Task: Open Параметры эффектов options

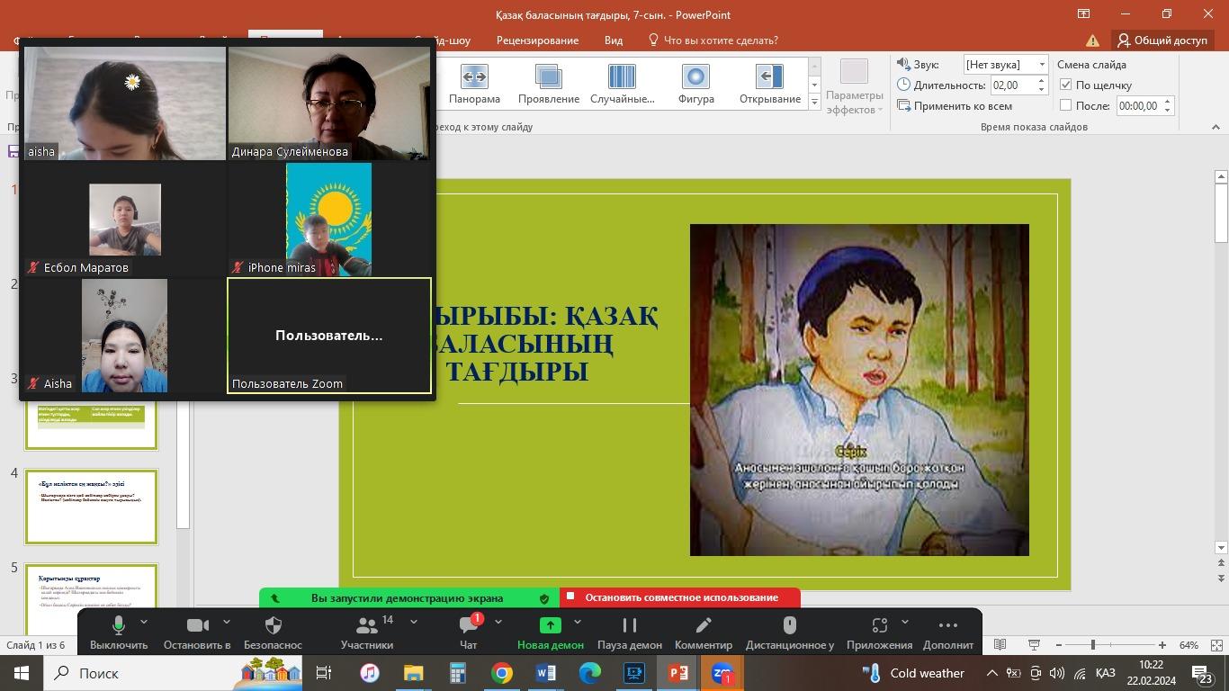Action: pos(854,87)
